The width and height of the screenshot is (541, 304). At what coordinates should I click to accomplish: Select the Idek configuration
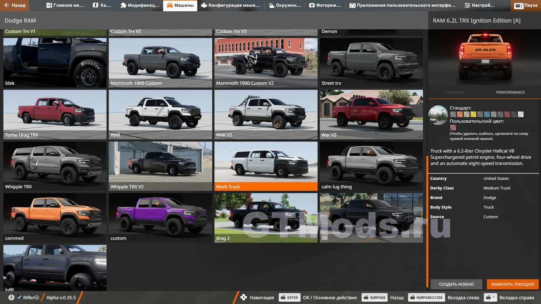point(55,63)
